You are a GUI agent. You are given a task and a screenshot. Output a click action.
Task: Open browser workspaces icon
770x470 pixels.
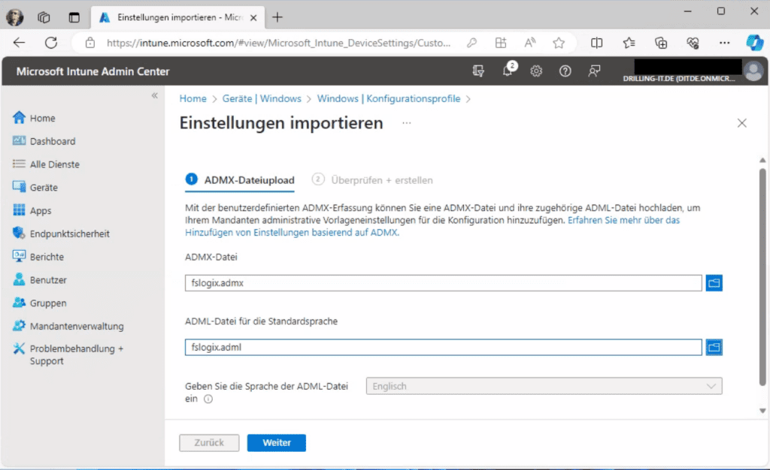(44, 17)
